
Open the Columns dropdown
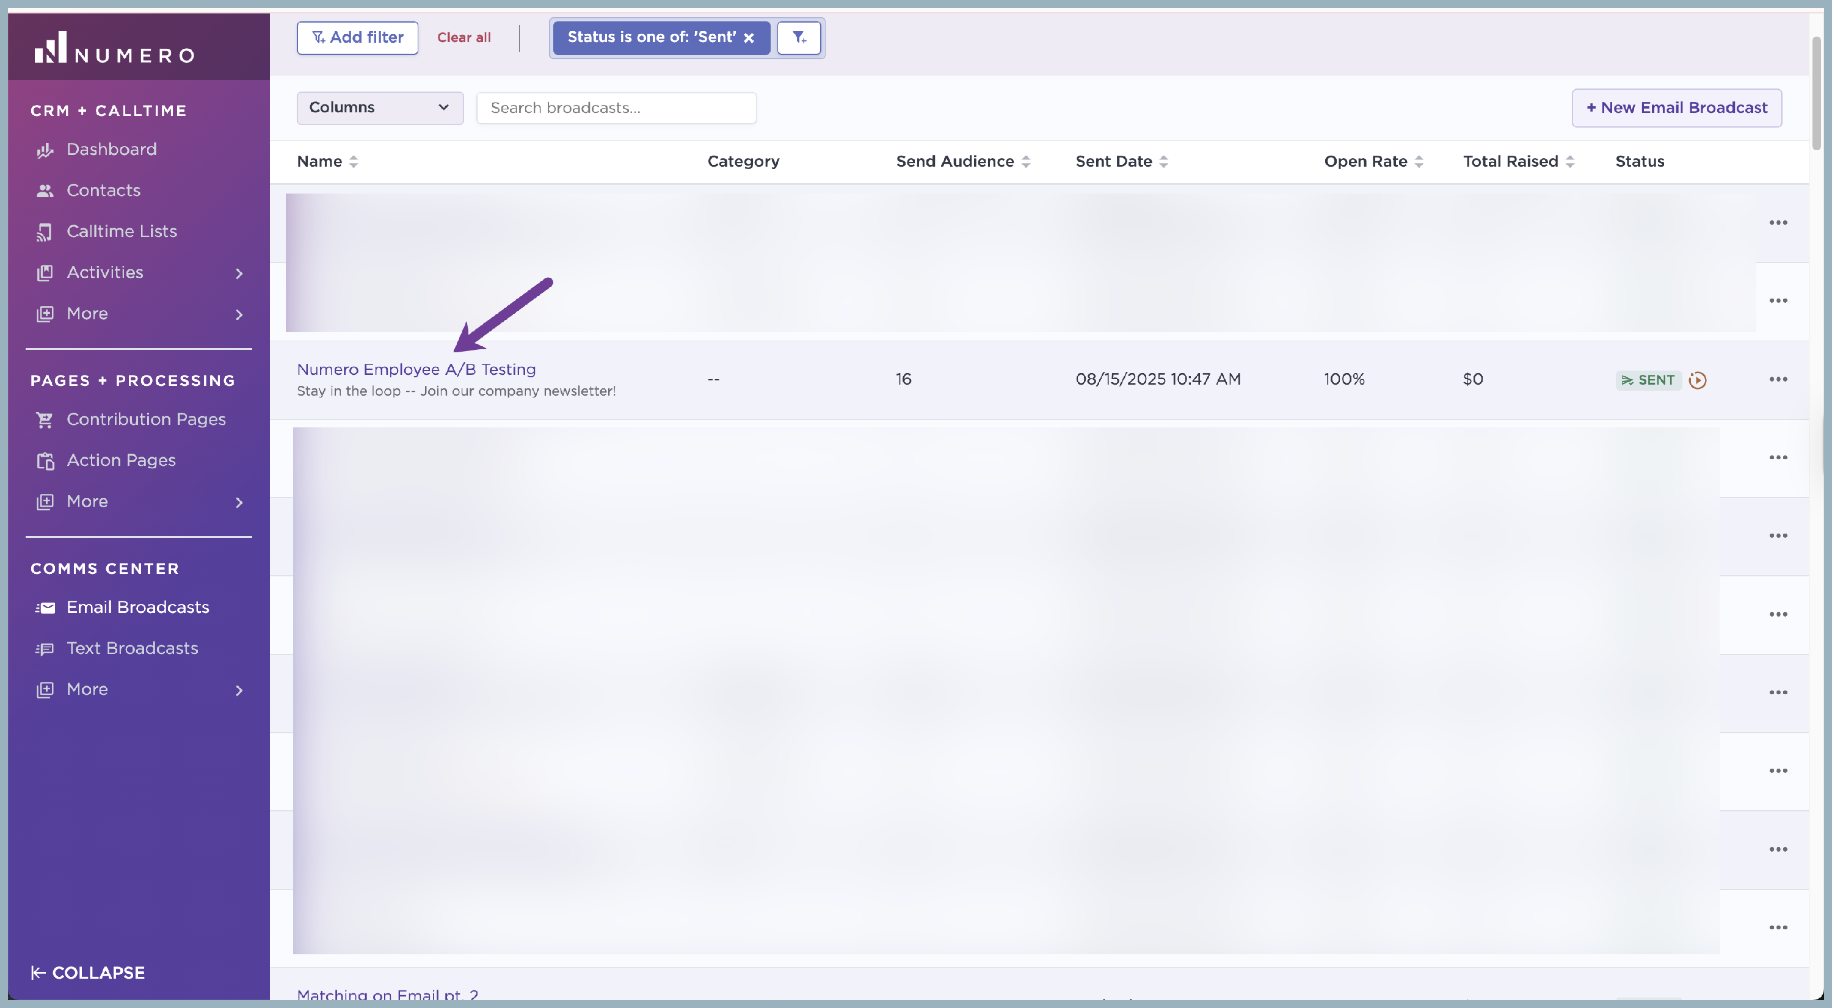(380, 108)
